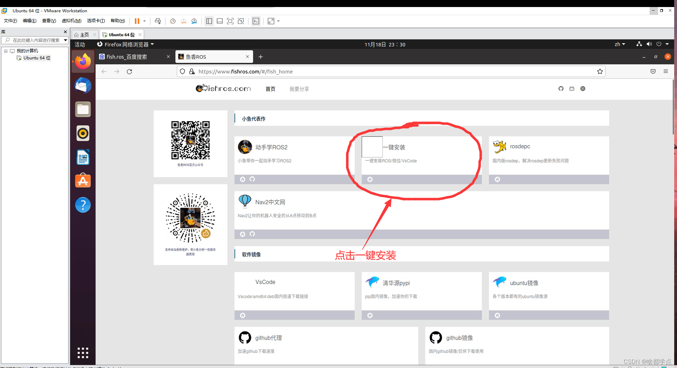Open the Firefox 网络浏览器 app menu
The image size is (677, 368).
(125, 44)
